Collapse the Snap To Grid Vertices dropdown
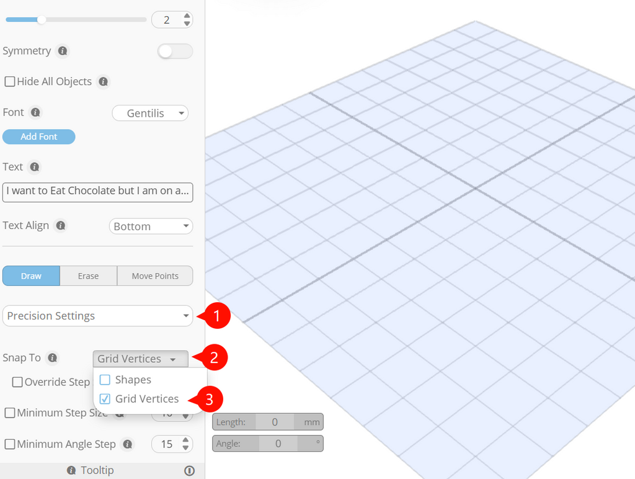This screenshot has width=635, height=479. (141, 359)
